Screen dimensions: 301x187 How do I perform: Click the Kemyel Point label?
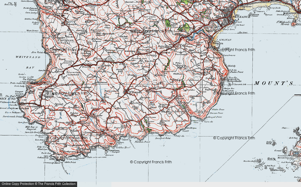(215, 117)
